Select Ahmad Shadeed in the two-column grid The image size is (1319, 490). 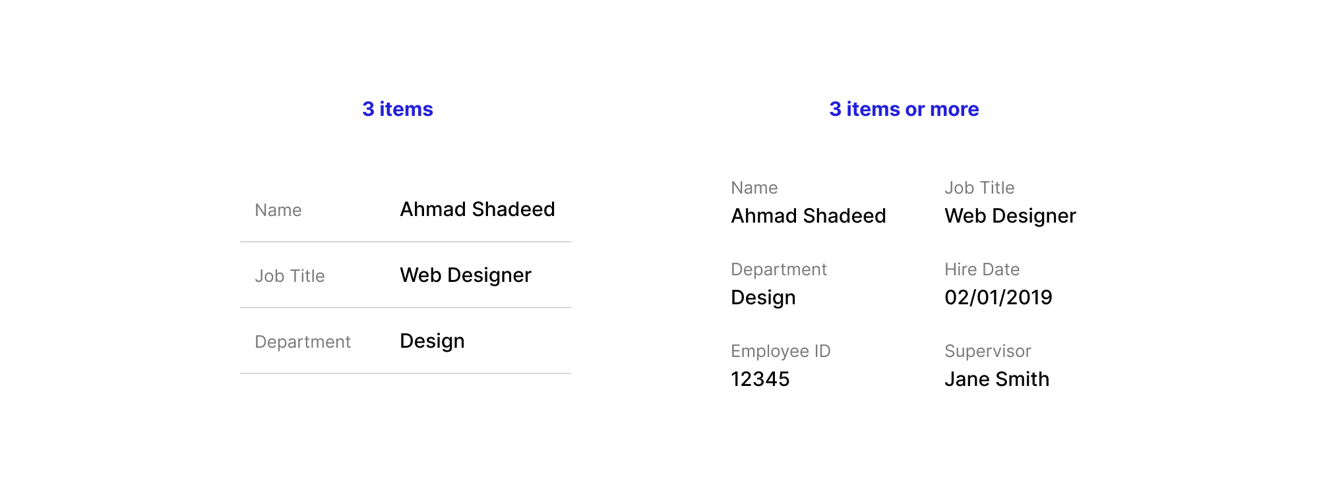tap(808, 216)
